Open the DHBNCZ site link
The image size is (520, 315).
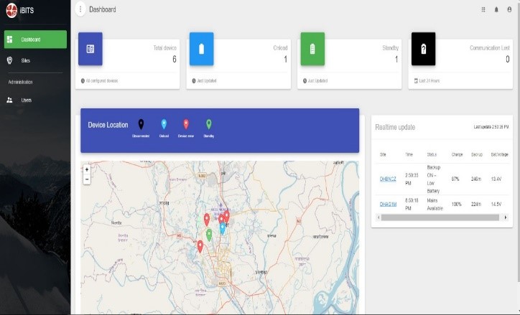click(x=388, y=179)
